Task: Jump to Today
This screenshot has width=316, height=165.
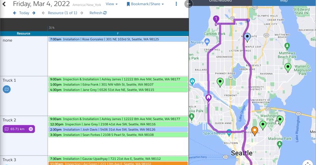Action: point(24,13)
